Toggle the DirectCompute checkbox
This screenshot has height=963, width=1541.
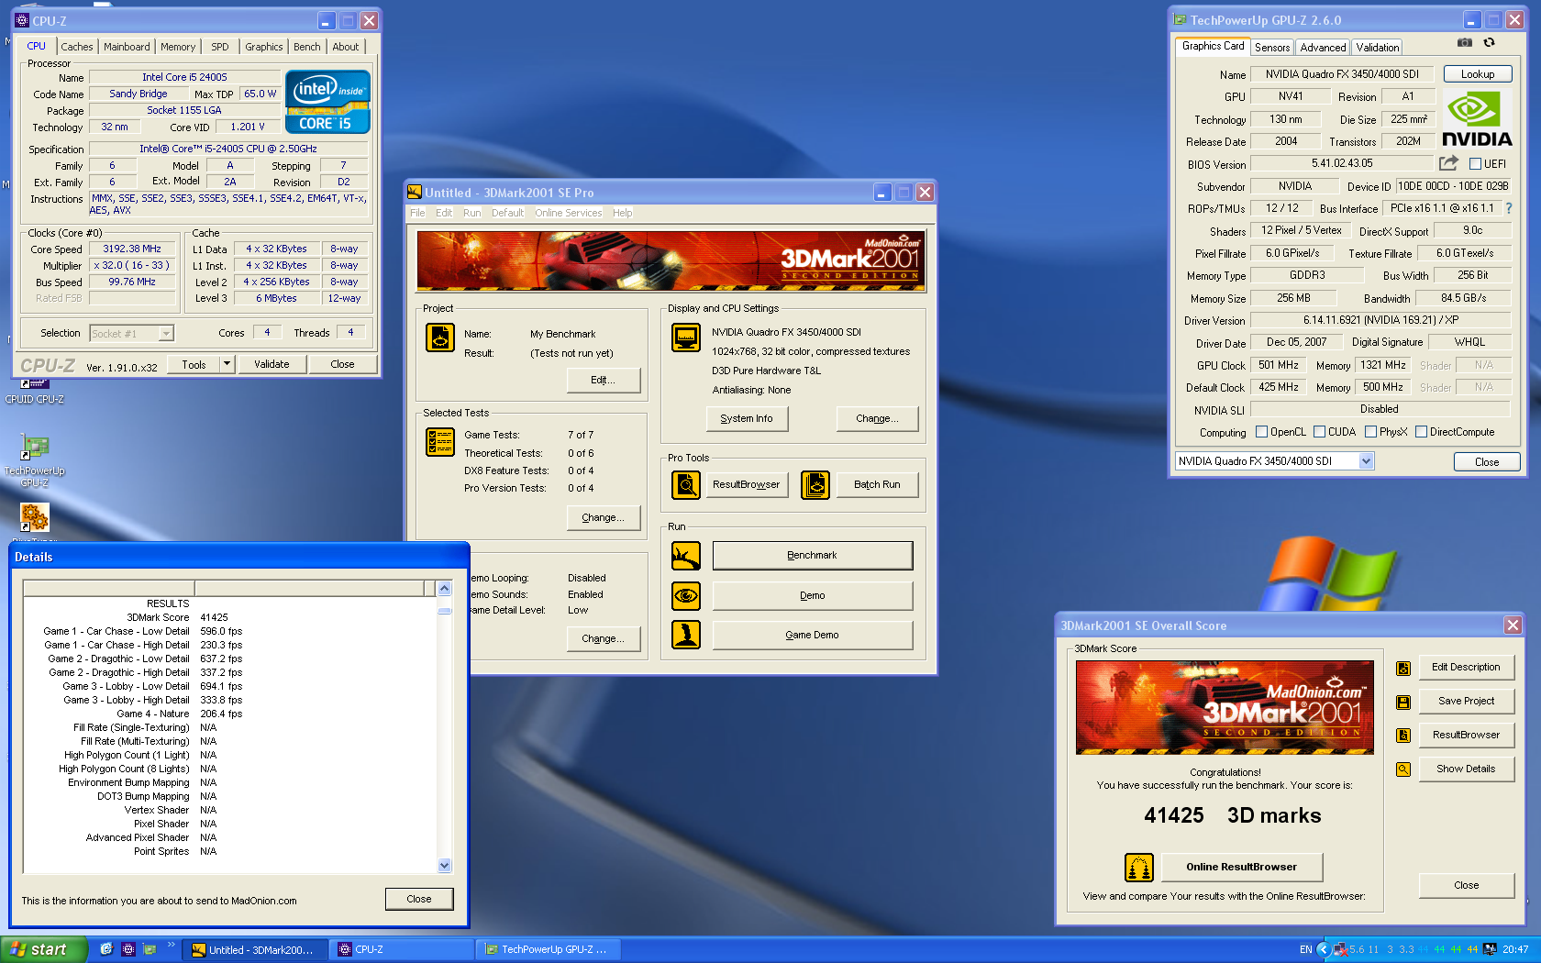click(x=1421, y=432)
